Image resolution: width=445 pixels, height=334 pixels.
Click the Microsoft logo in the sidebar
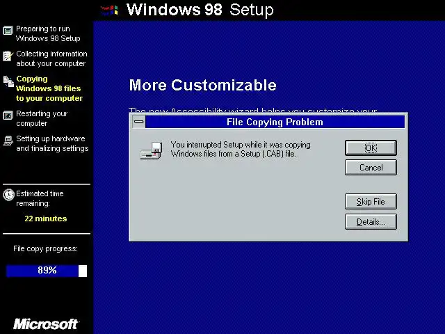[x=47, y=324]
